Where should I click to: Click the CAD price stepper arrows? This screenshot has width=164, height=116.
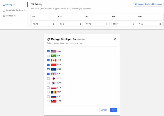[80, 24]
